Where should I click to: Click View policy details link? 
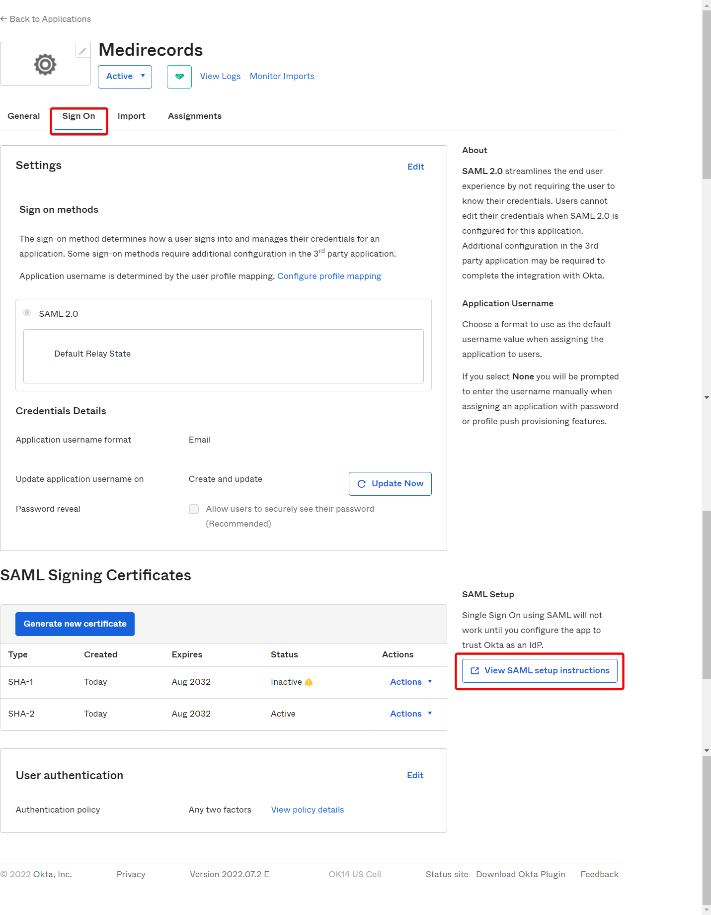point(308,810)
